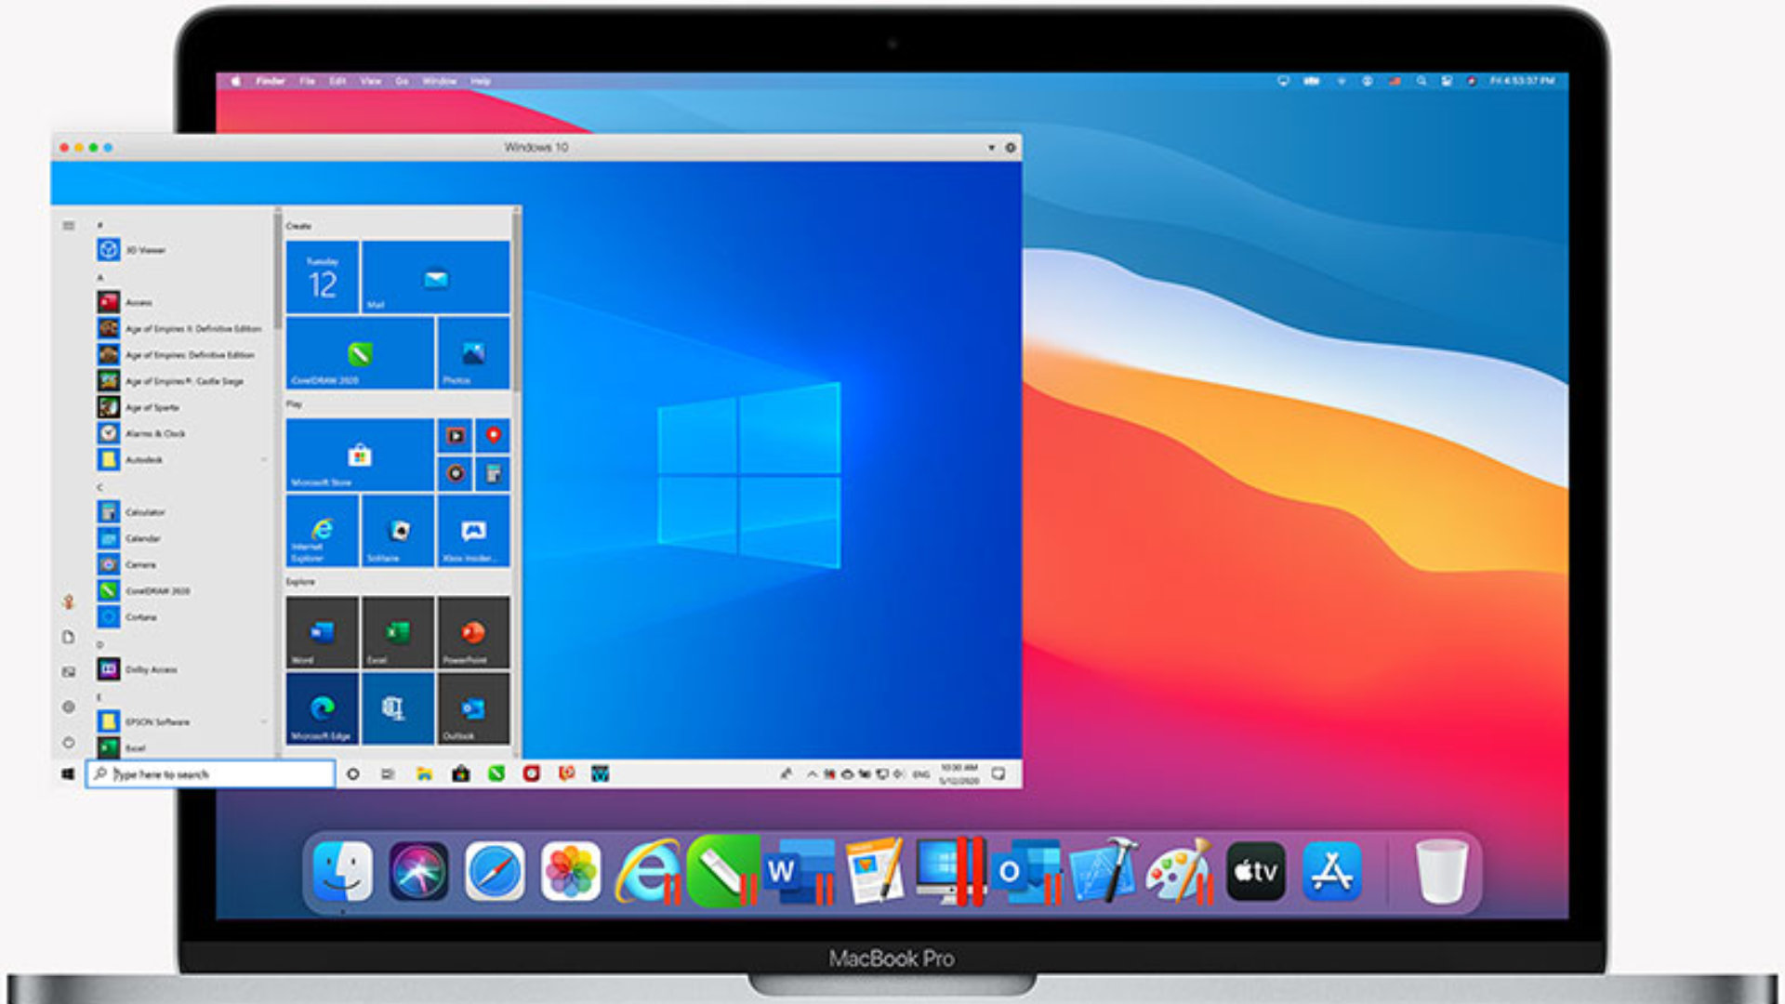The image size is (1785, 1004).
Task: Launch Dolby Access from the app list
Action: 181,669
